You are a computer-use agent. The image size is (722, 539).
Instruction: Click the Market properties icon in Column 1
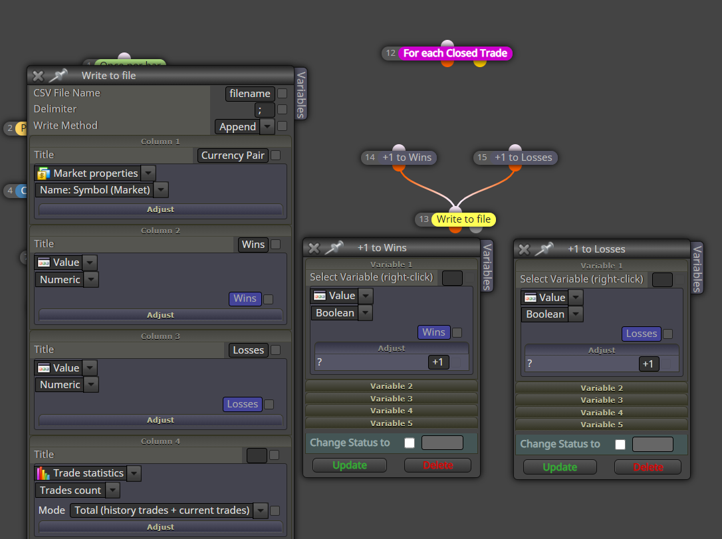click(44, 173)
